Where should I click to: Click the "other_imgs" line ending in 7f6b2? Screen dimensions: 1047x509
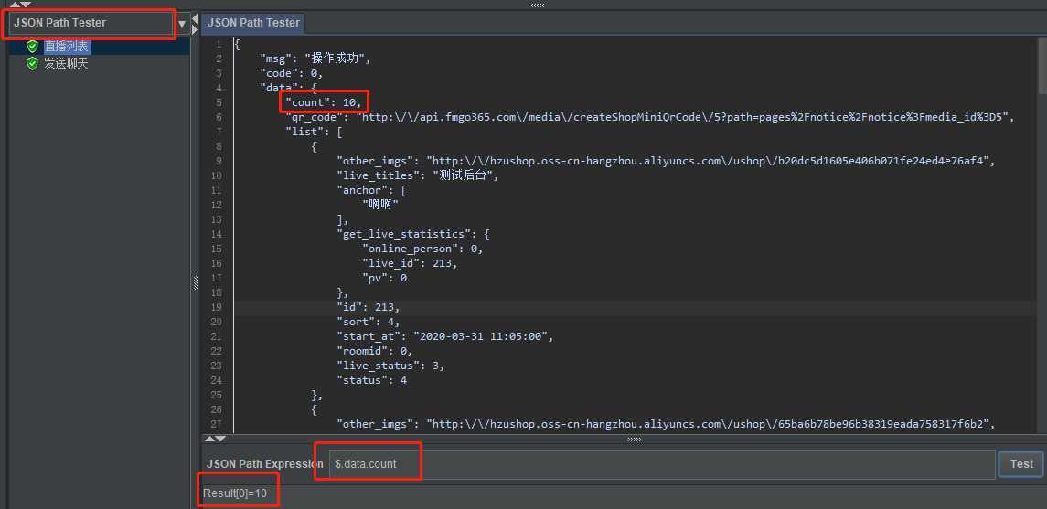[x=666, y=424]
